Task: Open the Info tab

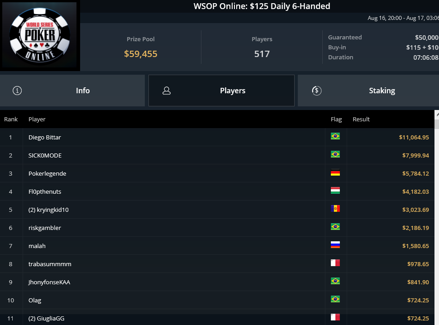Action: click(x=72, y=91)
